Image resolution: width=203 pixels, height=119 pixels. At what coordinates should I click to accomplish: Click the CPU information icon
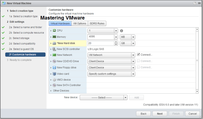[x=122, y=31]
